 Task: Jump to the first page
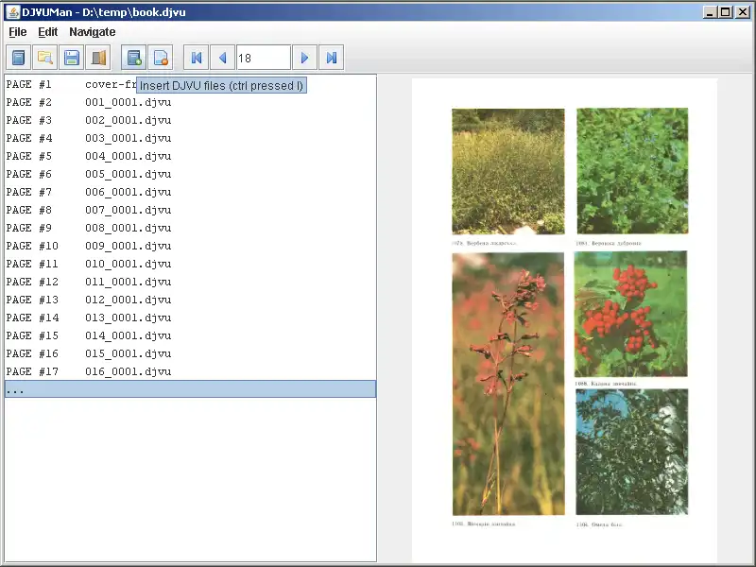tap(197, 58)
